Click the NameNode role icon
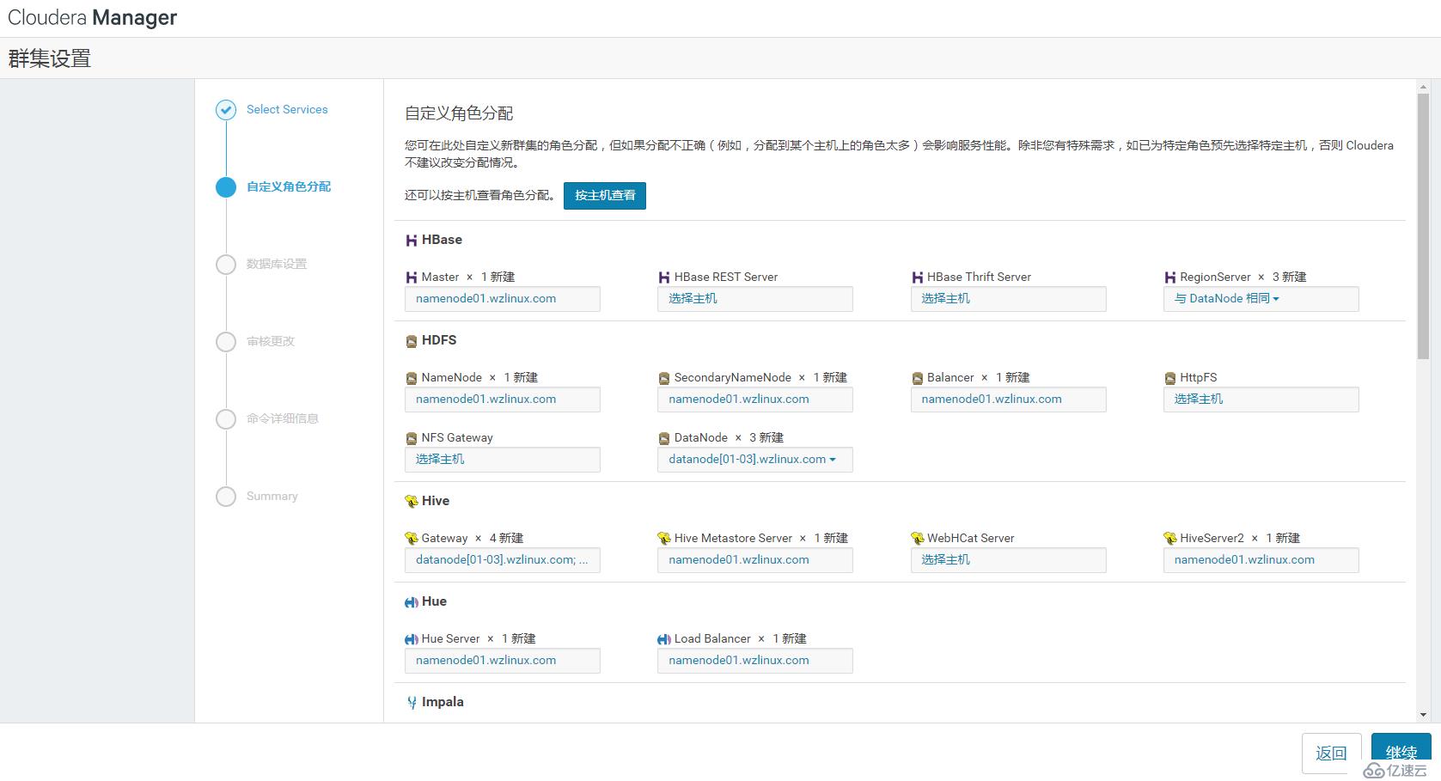Image resolution: width=1441 pixels, height=781 pixels. click(x=411, y=378)
